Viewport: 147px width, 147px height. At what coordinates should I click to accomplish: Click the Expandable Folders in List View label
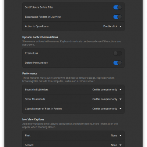point(43,17)
